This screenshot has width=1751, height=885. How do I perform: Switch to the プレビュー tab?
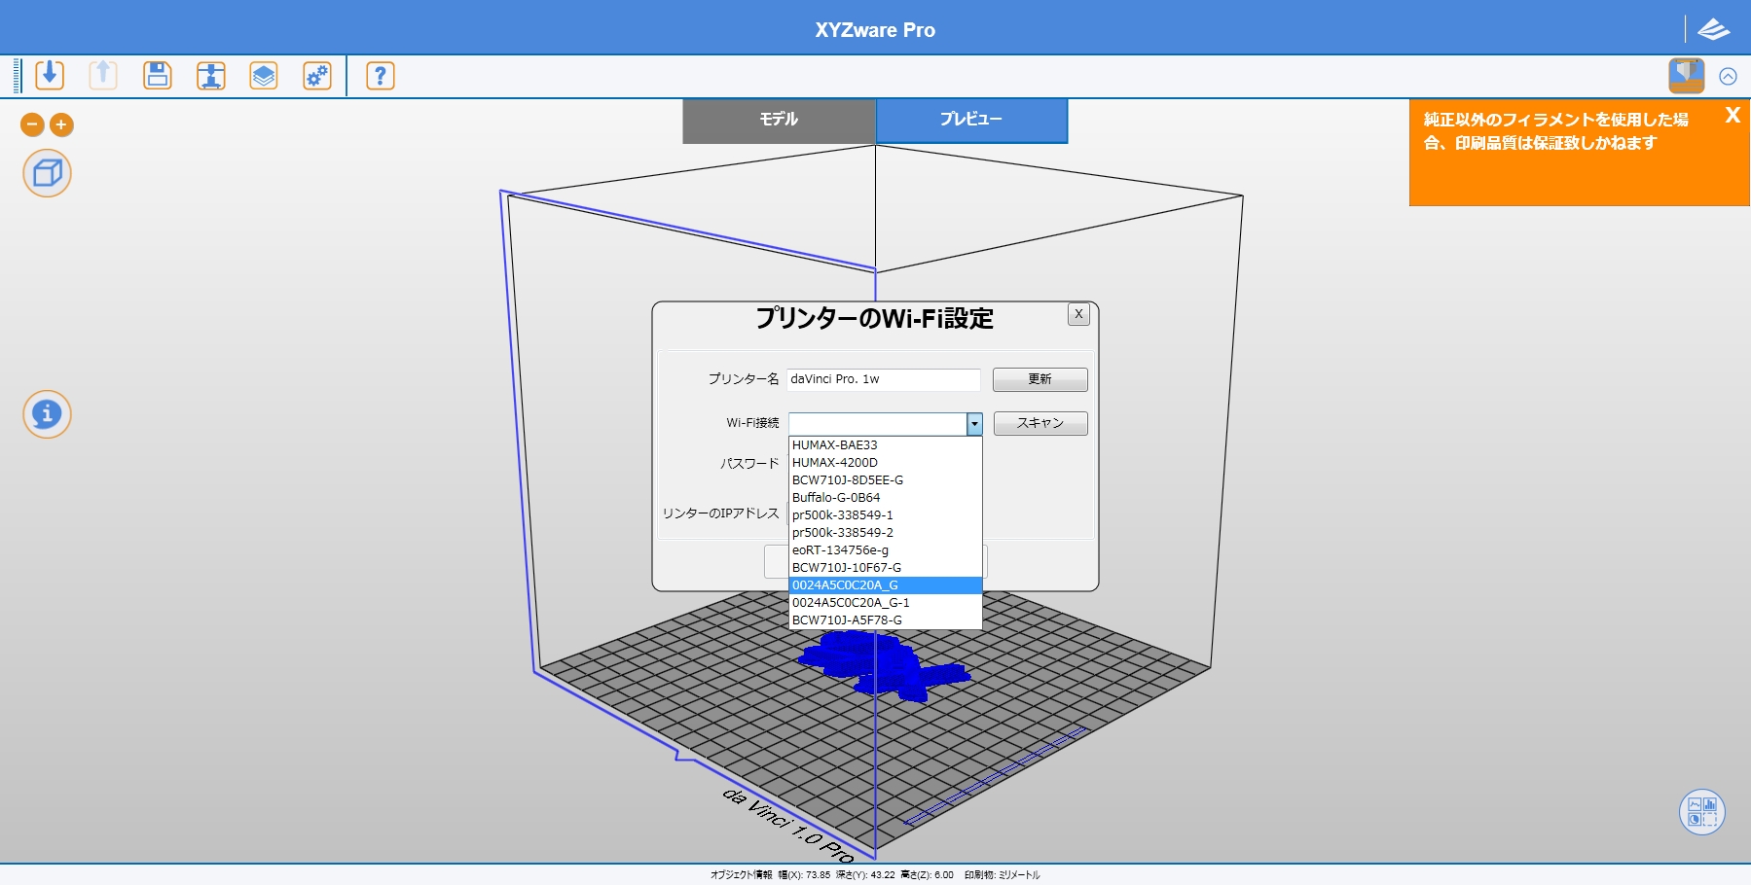point(970,120)
